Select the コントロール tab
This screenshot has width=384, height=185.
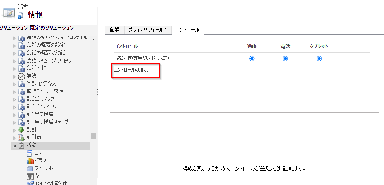coord(188,30)
